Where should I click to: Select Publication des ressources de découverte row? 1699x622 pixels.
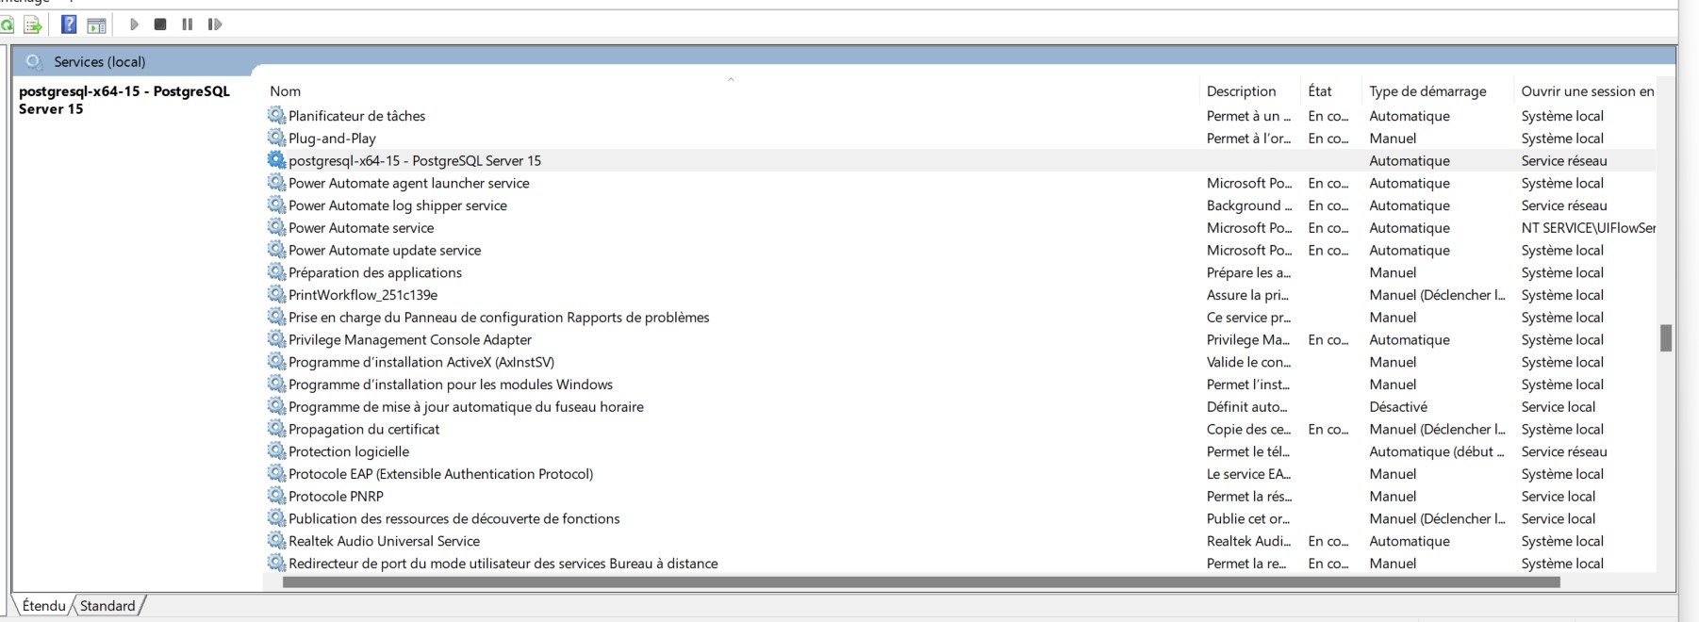[x=960, y=518]
